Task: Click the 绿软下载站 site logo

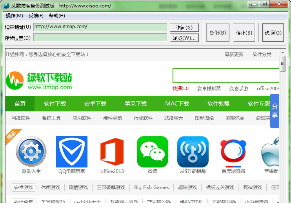Action: click(39, 80)
